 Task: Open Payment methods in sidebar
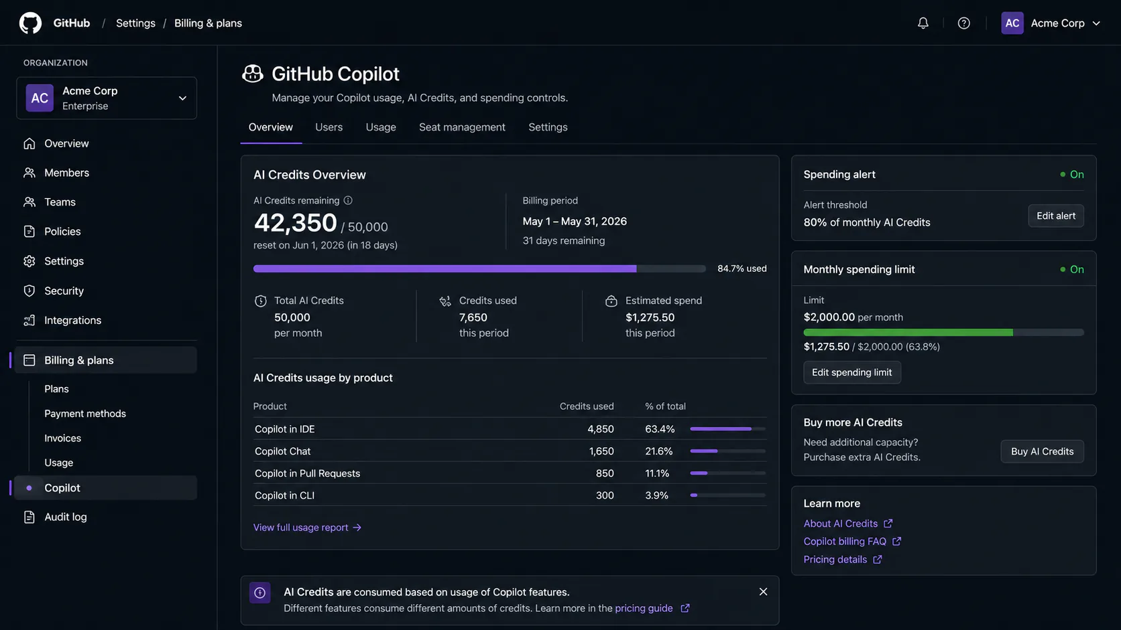click(85, 414)
